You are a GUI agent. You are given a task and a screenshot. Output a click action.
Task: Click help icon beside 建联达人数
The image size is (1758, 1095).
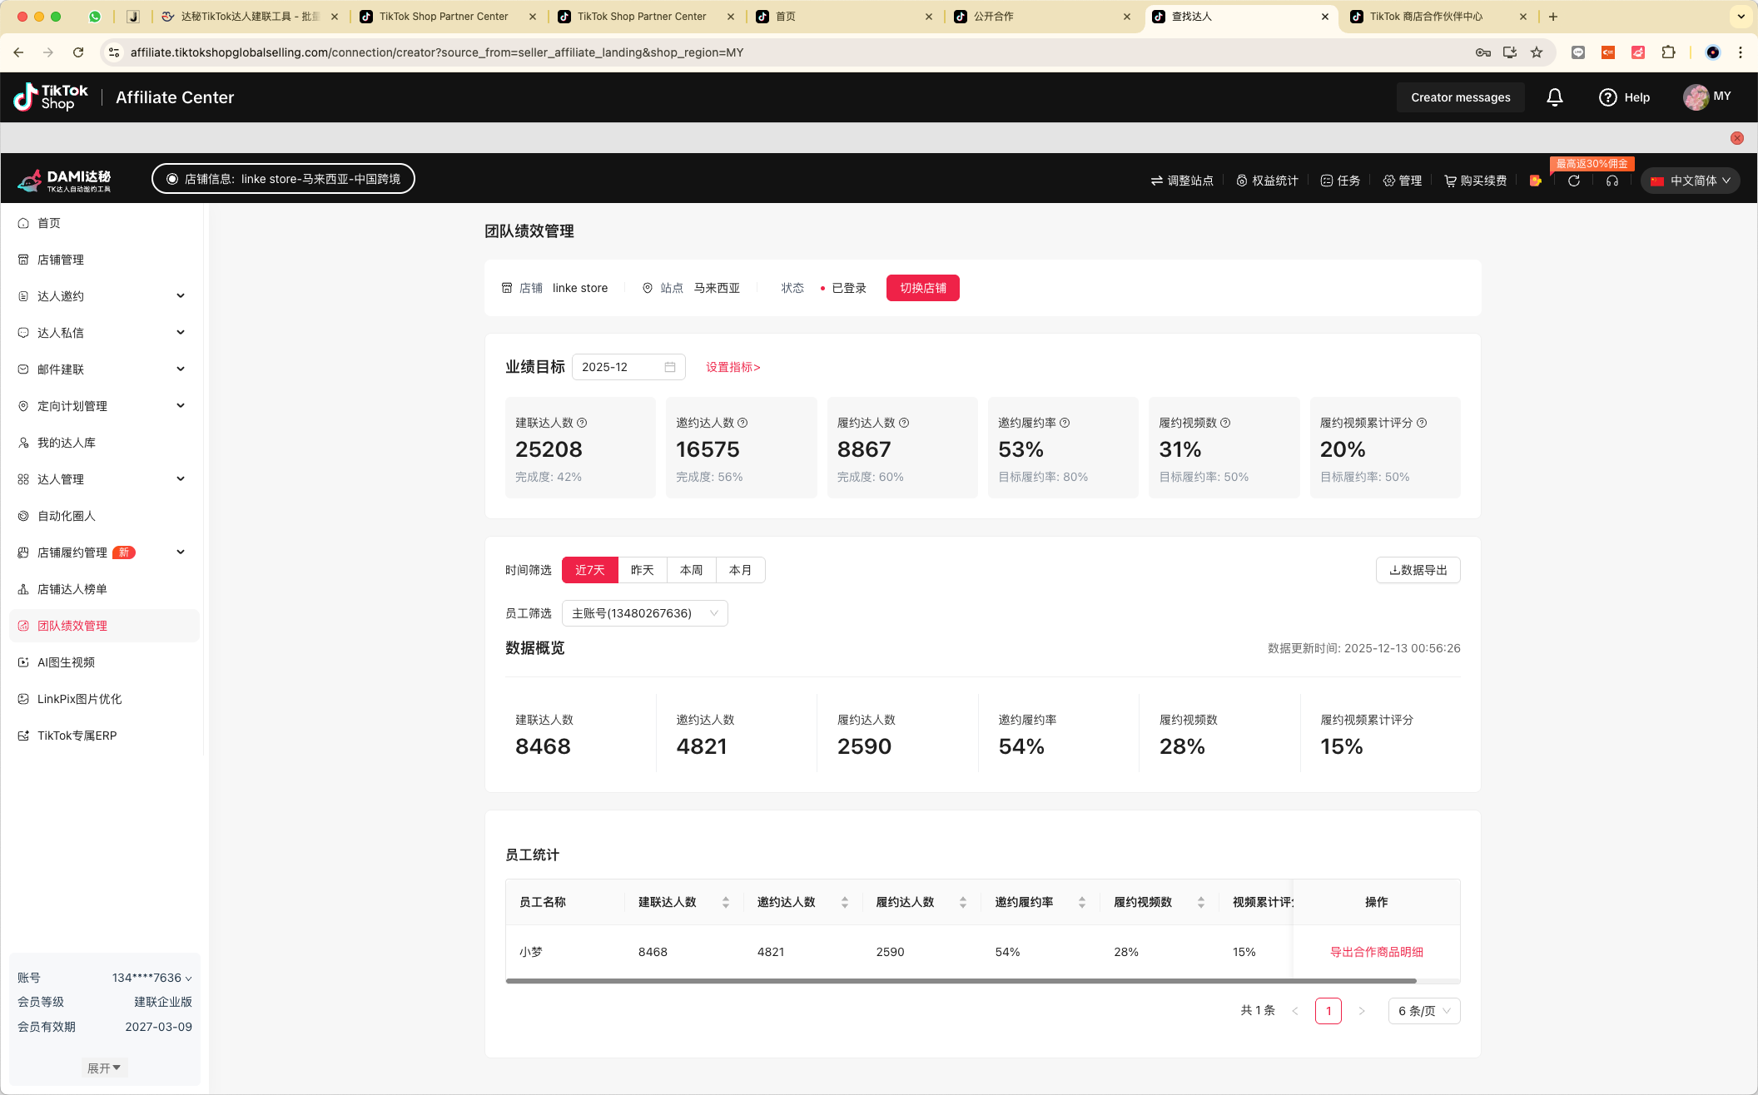(x=582, y=423)
